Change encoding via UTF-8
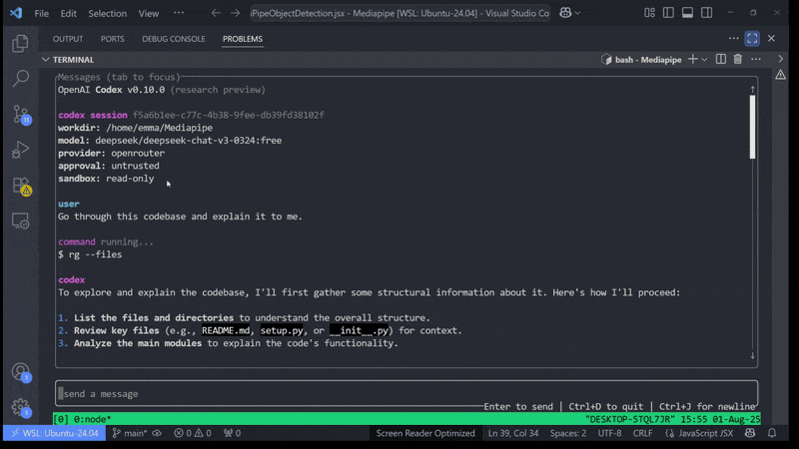Image resolution: width=799 pixels, height=449 pixels. pos(609,433)
